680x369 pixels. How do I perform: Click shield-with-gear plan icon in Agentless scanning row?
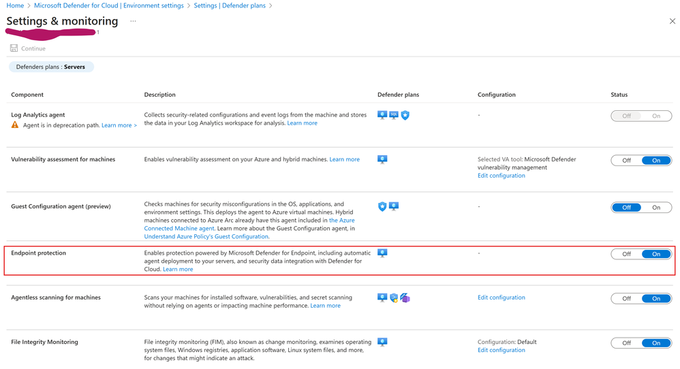pyautogui.click(x=394, y=298)
